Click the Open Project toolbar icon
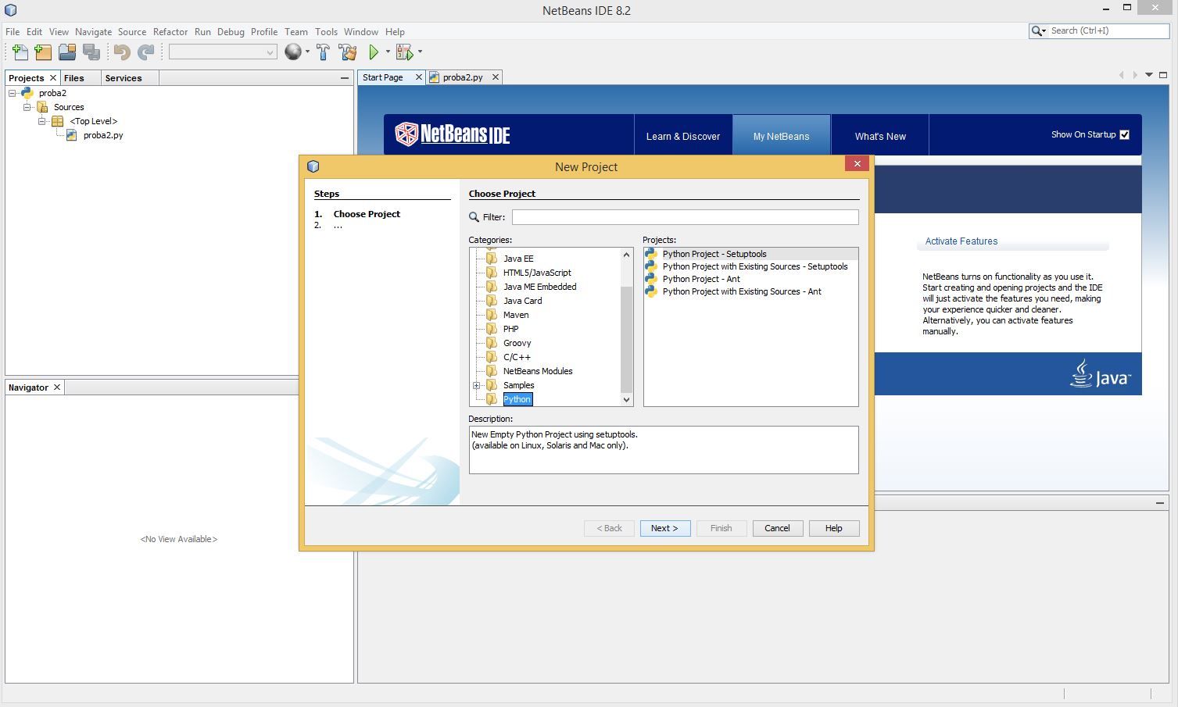The image size is (1178, 707). (67, 52)
